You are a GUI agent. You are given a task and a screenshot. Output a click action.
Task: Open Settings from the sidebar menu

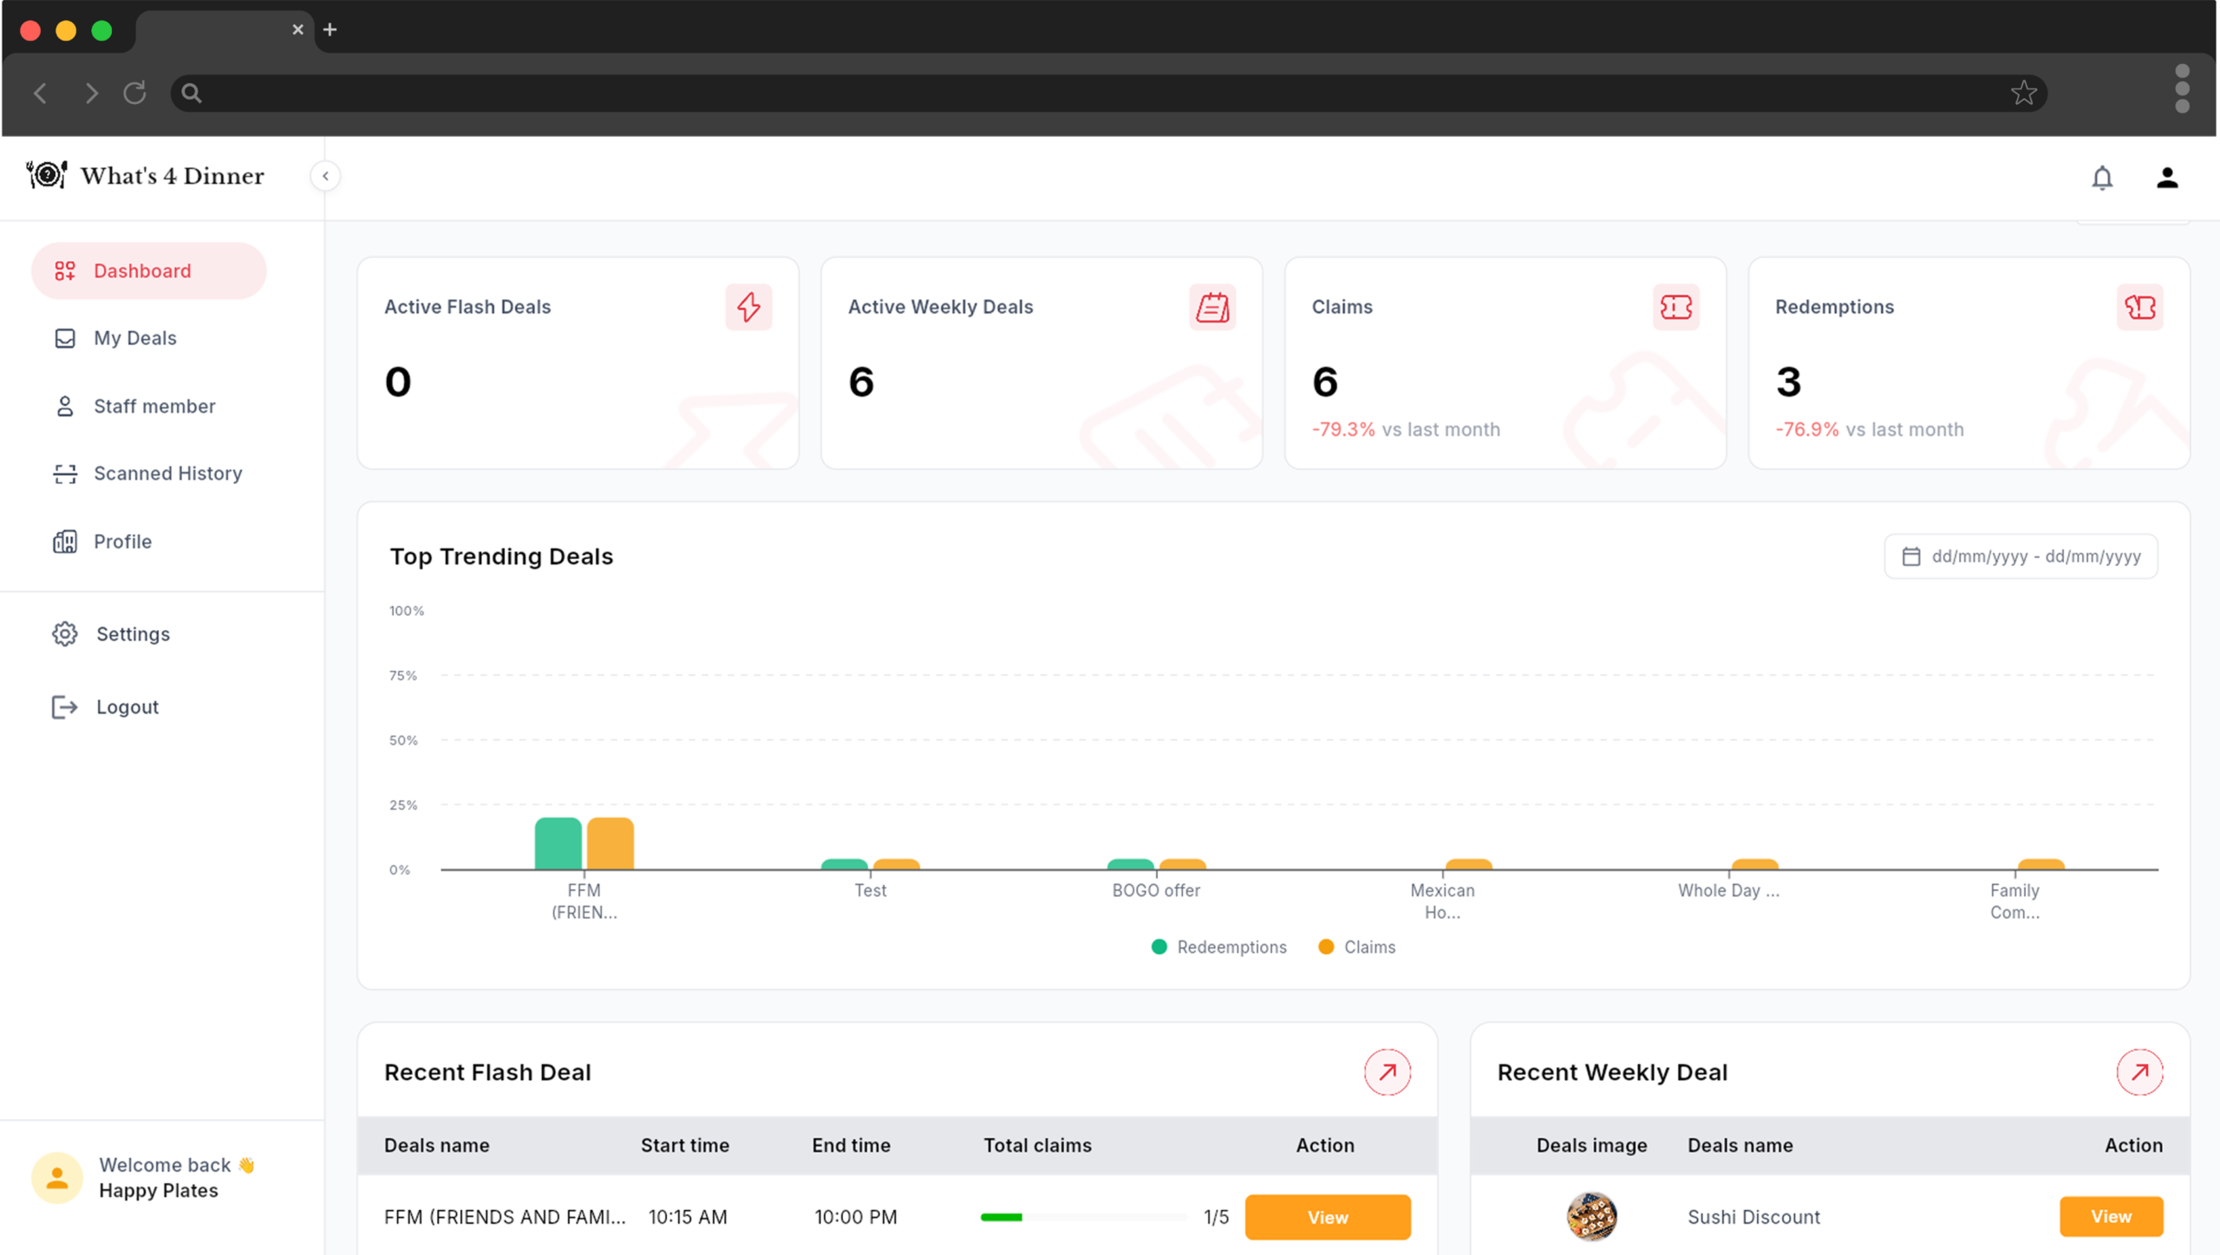click(132, 634)
